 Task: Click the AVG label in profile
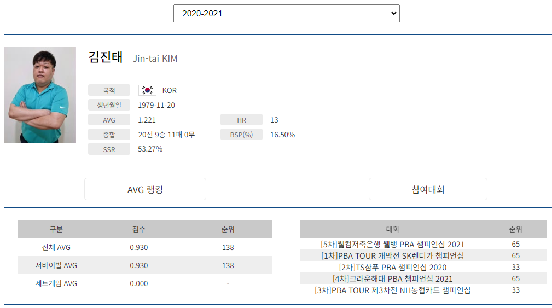(x=109, y=120)
